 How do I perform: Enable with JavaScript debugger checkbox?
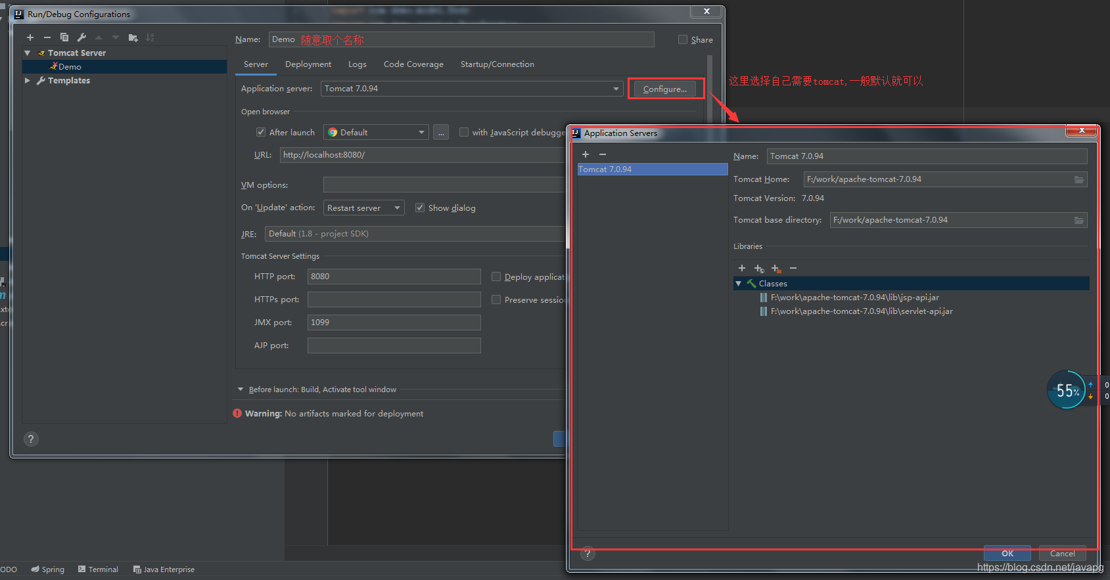(x=464, y=132)
